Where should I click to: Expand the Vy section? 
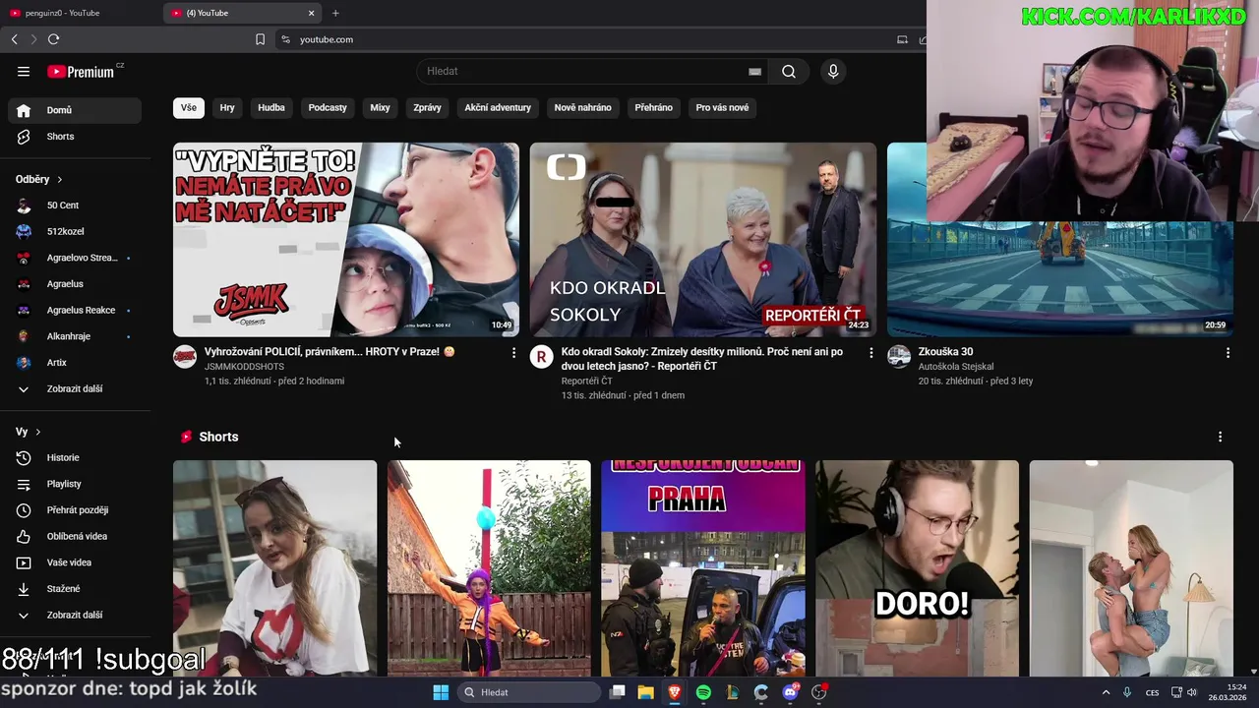29,432
